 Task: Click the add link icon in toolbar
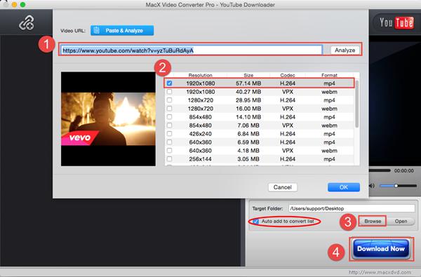[27, 22]
